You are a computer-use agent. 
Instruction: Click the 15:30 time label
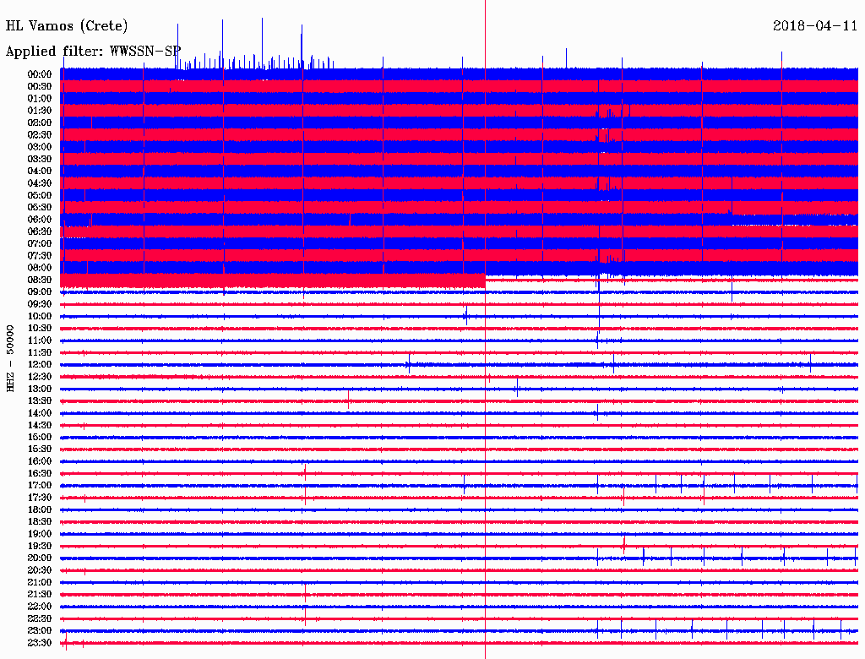(x=40, y=449)
